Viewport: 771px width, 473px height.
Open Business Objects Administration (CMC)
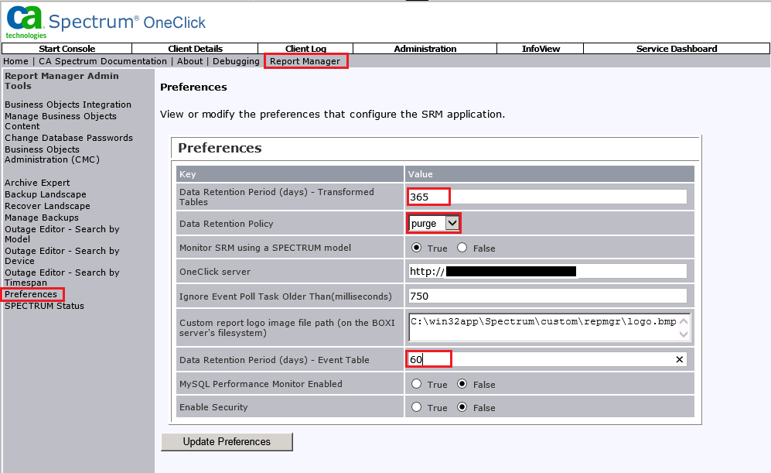52,155
